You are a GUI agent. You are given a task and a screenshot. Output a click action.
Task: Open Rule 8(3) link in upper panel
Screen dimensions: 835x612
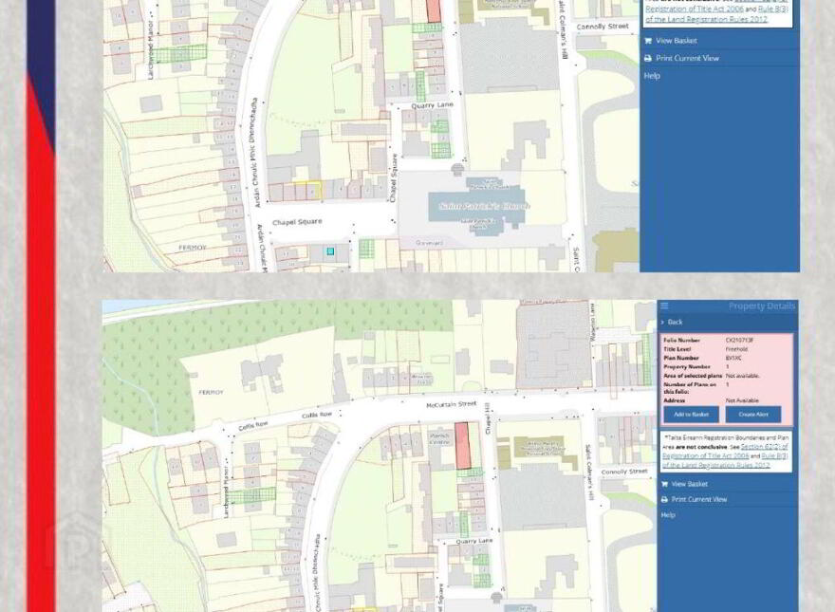point(772,9)
